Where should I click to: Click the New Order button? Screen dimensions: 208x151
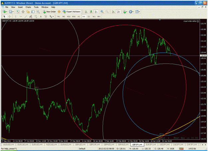[49, 12]
